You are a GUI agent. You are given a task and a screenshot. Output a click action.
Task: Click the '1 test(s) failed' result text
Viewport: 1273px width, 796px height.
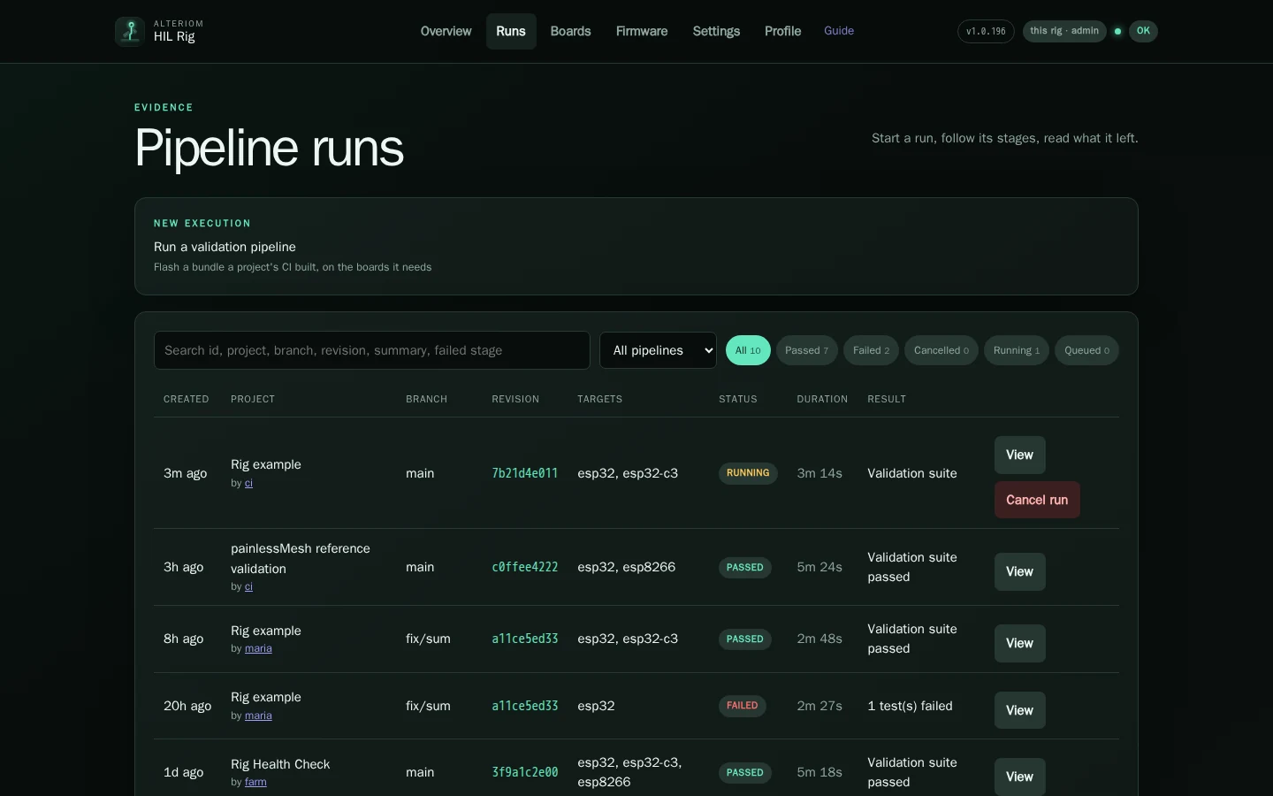pyautogui.click(x=911, y=706)
